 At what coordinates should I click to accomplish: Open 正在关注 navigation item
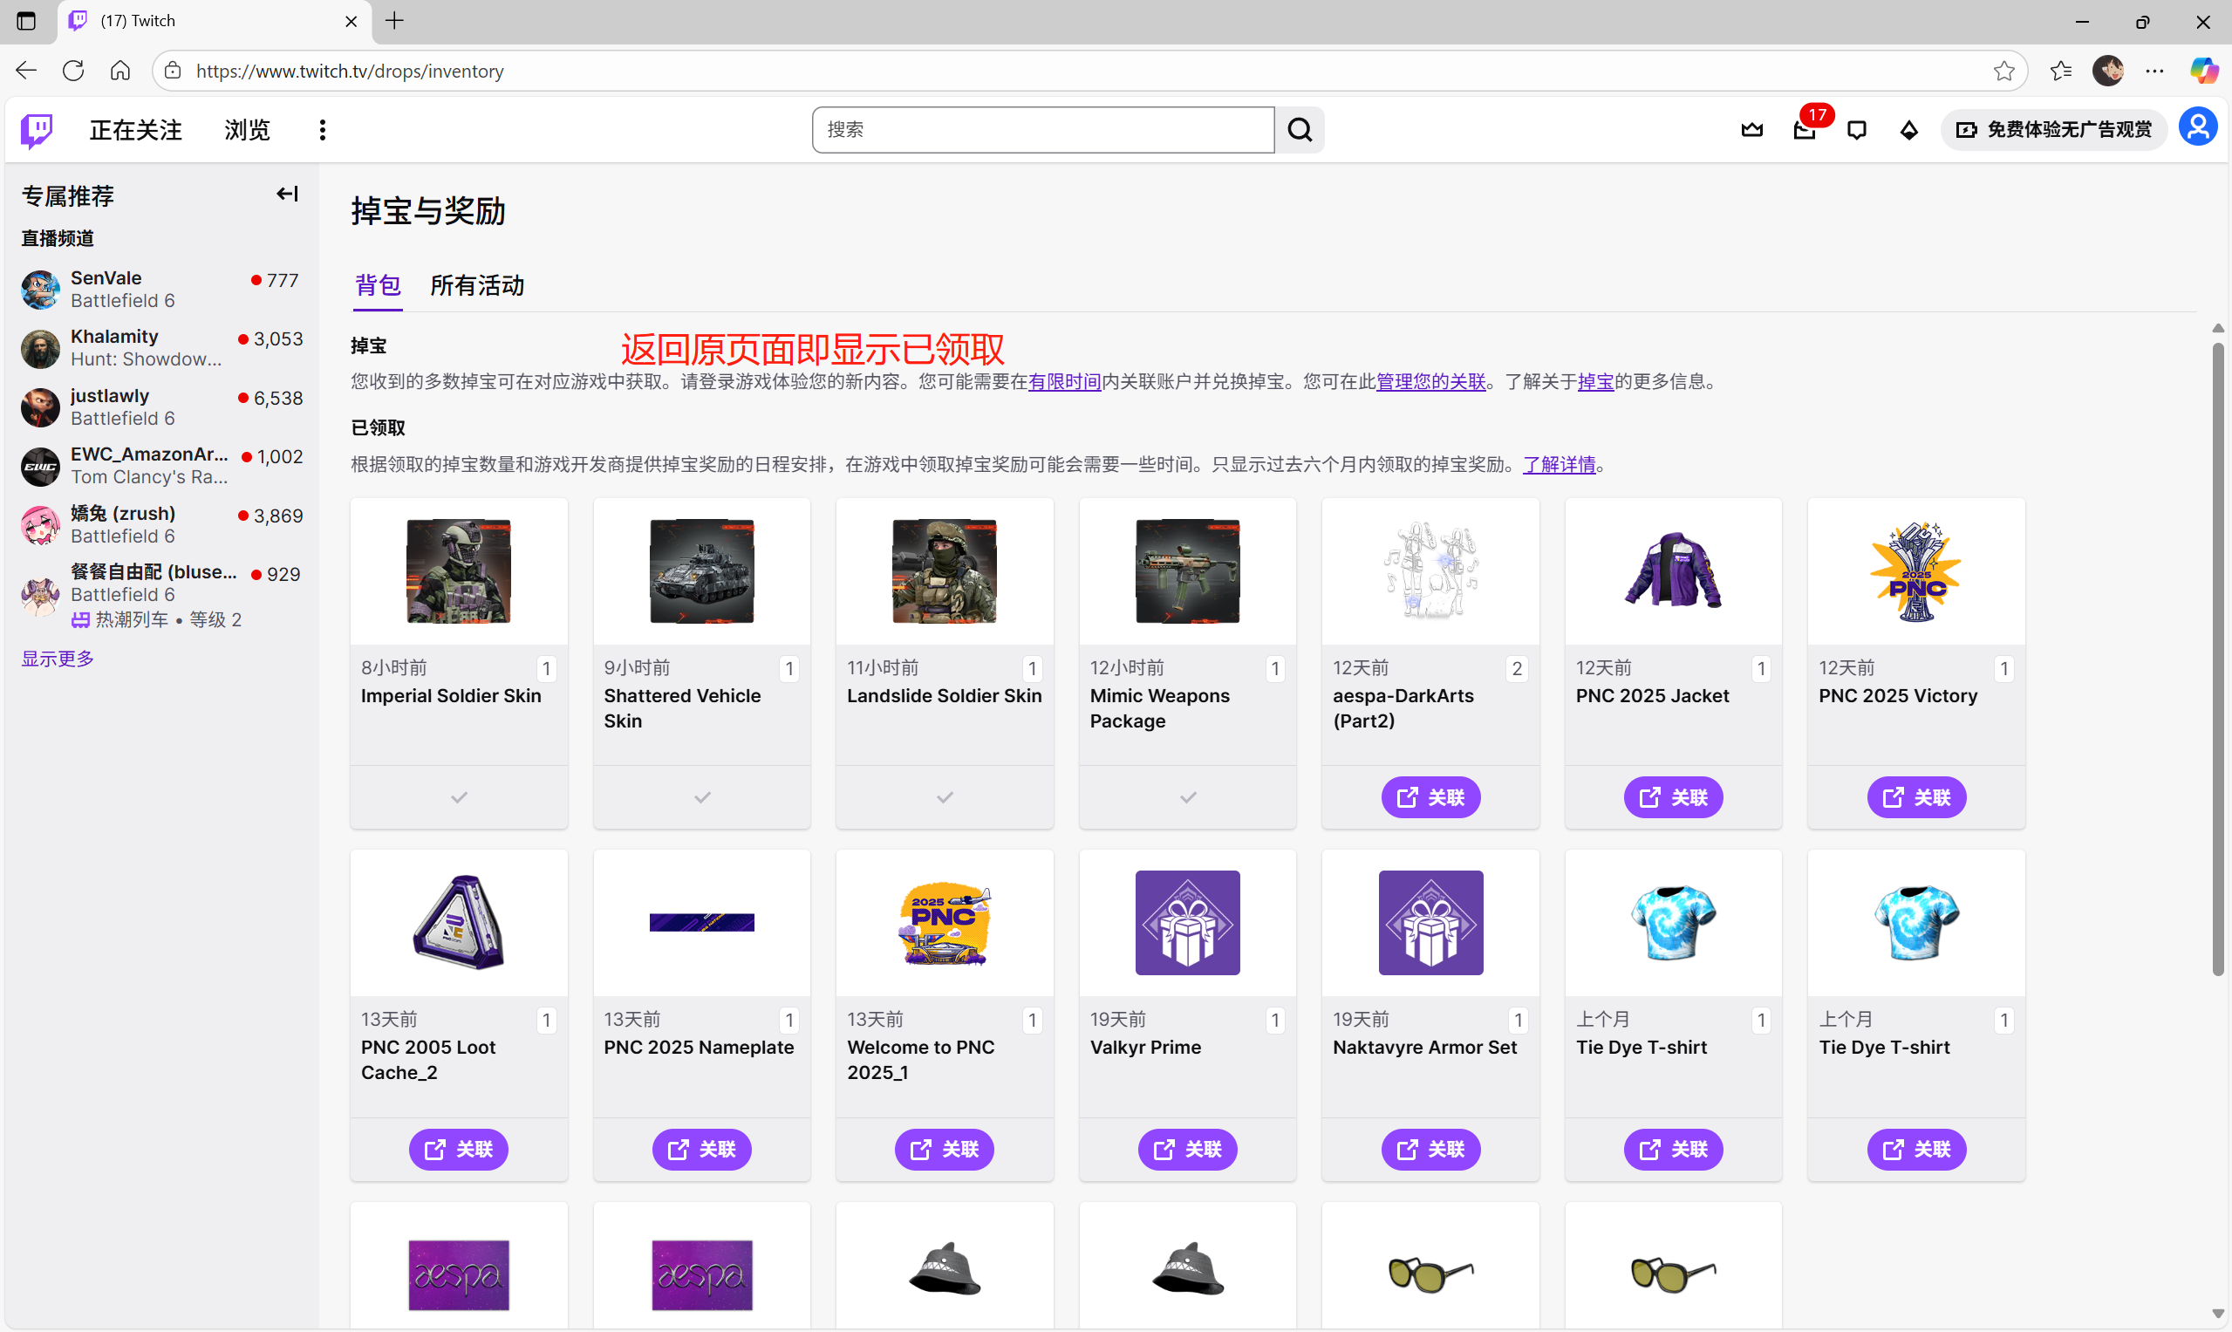(135, 130)
